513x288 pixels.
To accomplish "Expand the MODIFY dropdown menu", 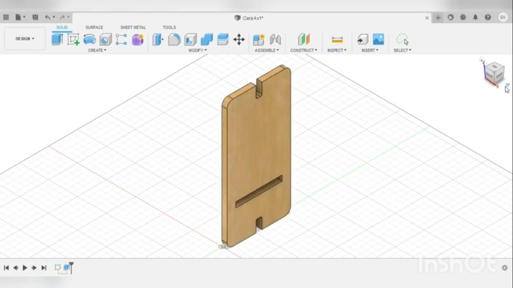I will point(198,50).
